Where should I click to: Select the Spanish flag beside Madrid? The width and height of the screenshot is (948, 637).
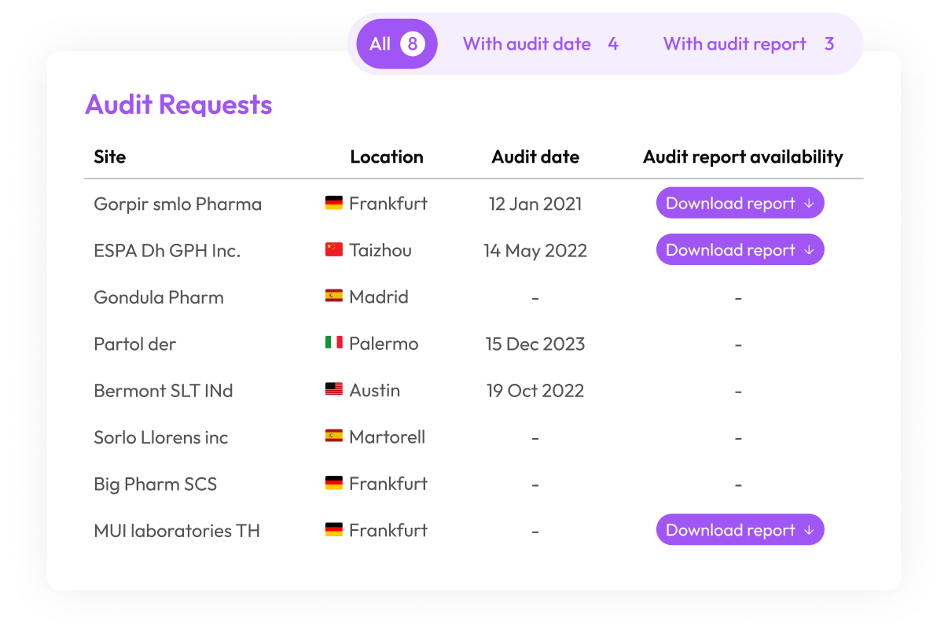point(333,296)
